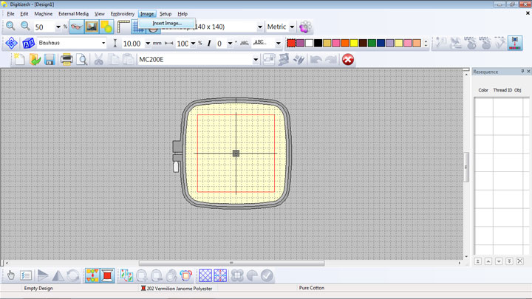Screen dimensions: 532x299
Task: Click the red circle X cancel icon
Action: pos(348,60)
